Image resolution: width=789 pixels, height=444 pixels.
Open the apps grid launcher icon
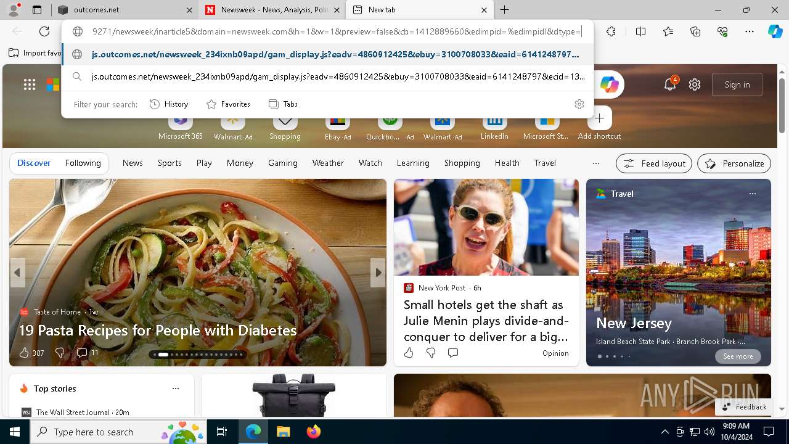point(30,84)
